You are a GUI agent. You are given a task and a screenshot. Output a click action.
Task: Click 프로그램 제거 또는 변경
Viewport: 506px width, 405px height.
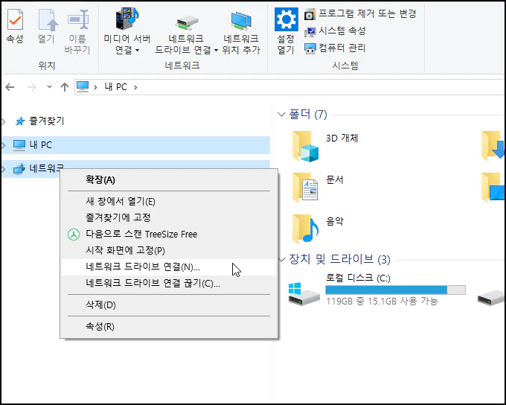[x=360, y=13]
